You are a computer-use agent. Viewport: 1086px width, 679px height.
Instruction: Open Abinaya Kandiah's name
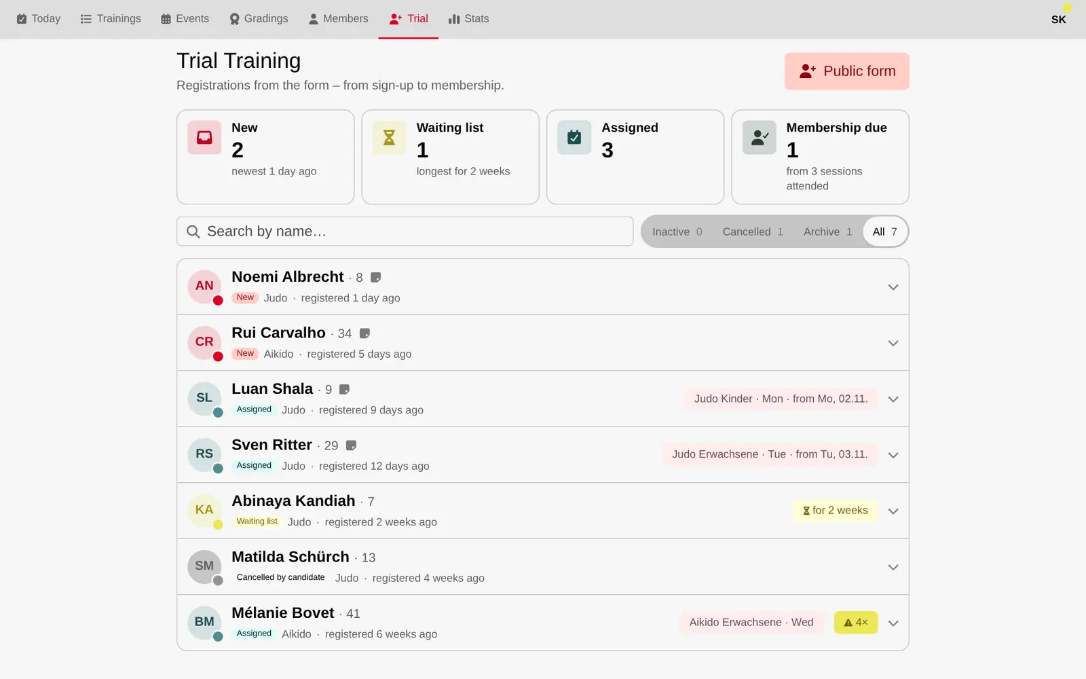(x=293, y=501)
